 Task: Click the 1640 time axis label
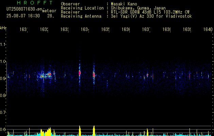tap(208, 29)
